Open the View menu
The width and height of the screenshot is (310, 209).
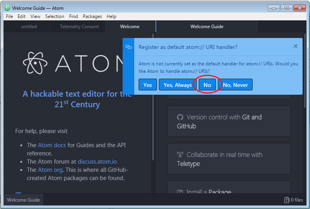click(36, 16)
